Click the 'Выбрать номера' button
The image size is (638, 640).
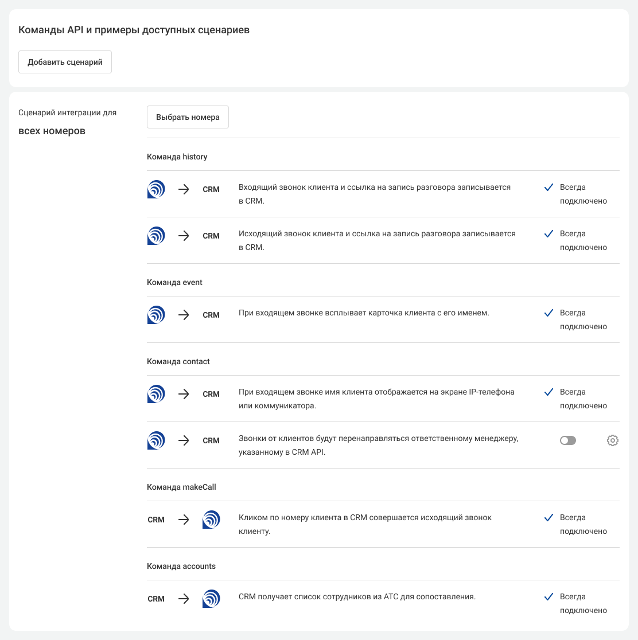188,117
